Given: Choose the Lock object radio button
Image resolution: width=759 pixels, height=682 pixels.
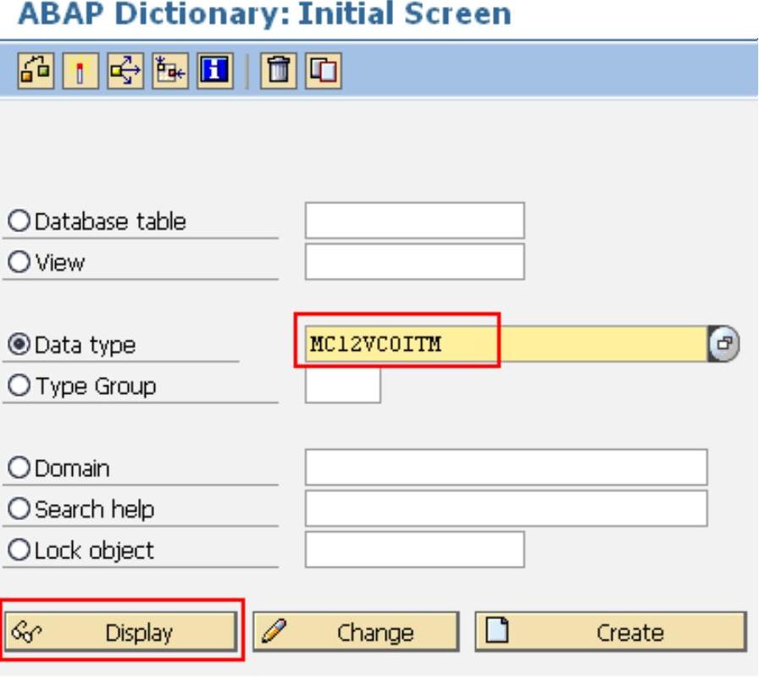Looking at the screenshot, I should pos(19,551).
